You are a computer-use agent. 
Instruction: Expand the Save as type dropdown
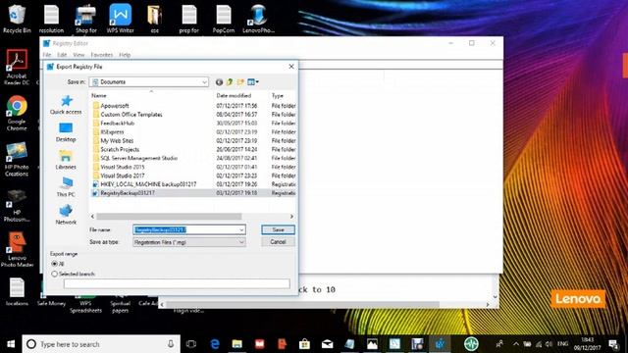point(241,242)
